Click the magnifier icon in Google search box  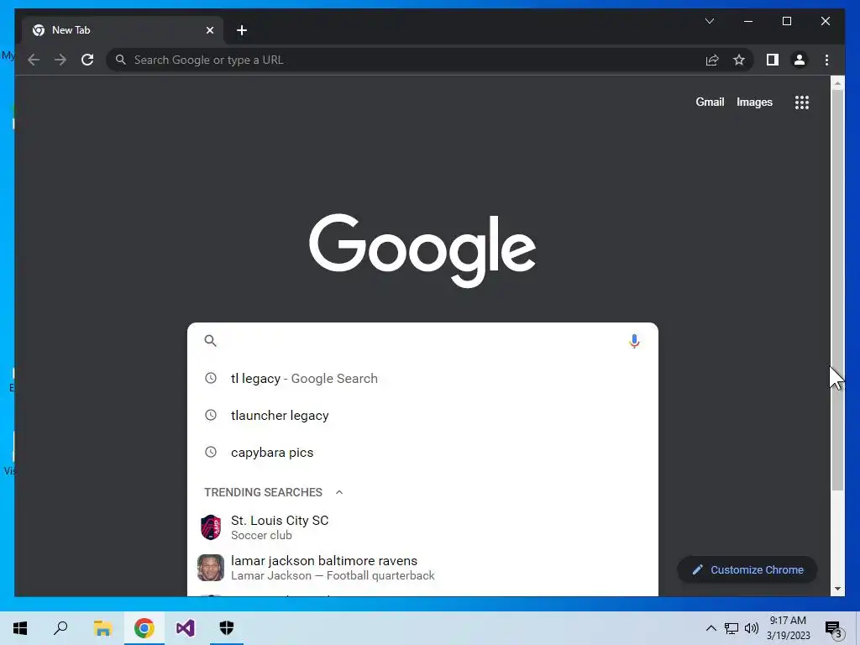click(210, 341)
